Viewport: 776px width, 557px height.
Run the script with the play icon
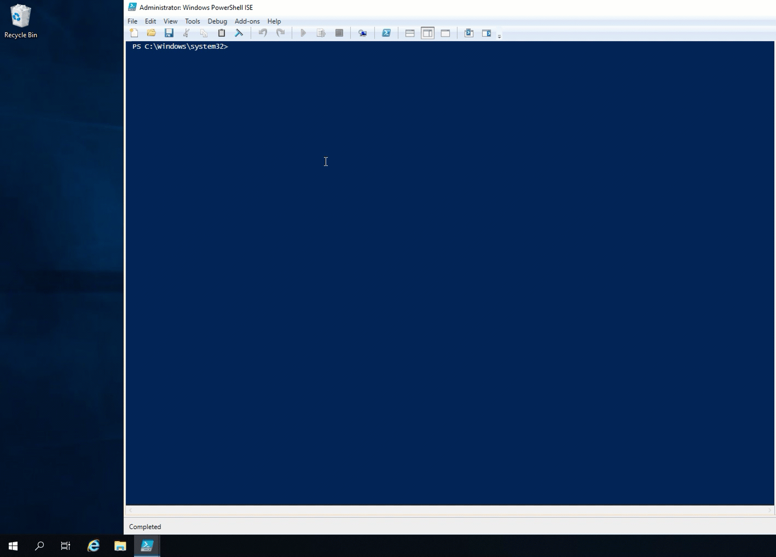pyautogui.click(x=303, y=33)
